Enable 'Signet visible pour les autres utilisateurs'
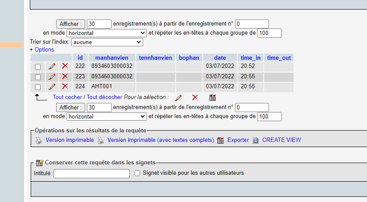This screenshot has width=367, height=202. pyautogui.click(x=137, y=173)
